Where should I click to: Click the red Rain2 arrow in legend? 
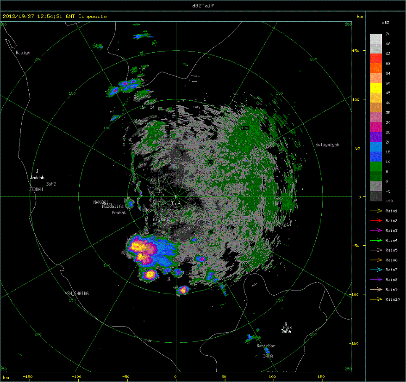376,221
